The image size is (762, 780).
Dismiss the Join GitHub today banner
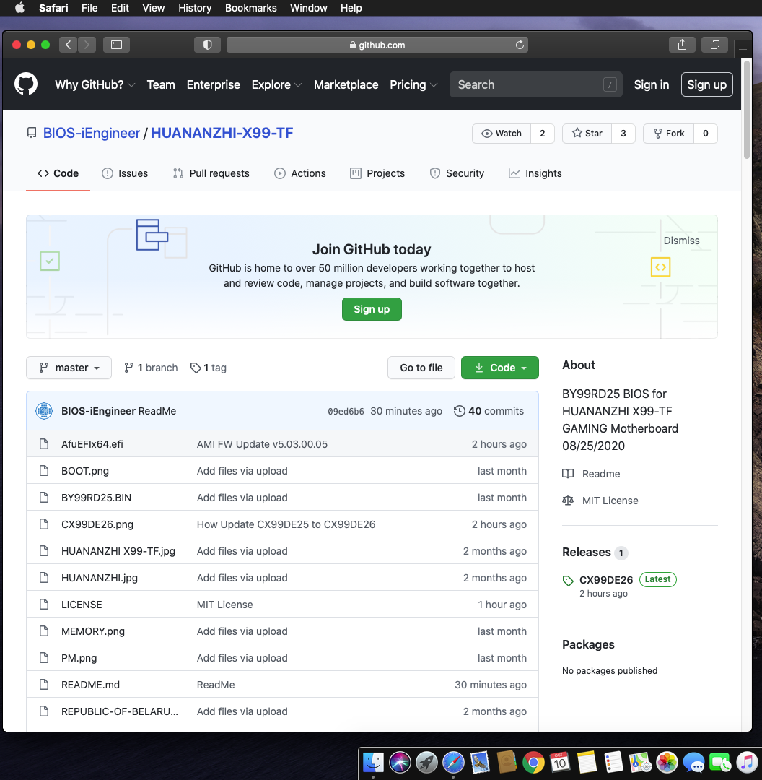point(681,240)
